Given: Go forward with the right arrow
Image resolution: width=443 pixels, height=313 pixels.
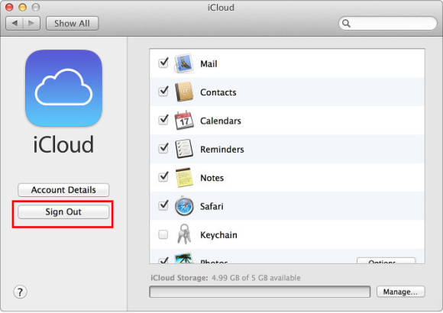Looking at the screenshot, I should pyautogui.click(x=31, y=23).
